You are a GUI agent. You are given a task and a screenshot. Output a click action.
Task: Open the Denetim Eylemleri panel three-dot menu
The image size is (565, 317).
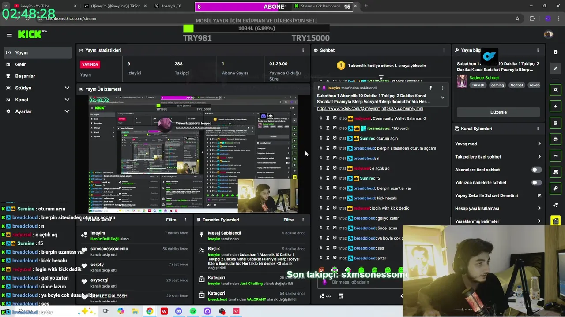[303, 220]
